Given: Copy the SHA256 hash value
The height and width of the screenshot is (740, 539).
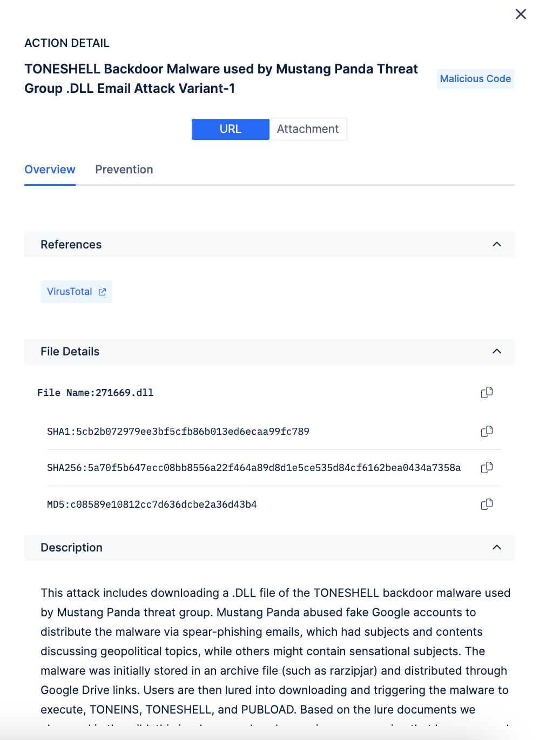Looking at the screenshot, I should coord(487,468).
